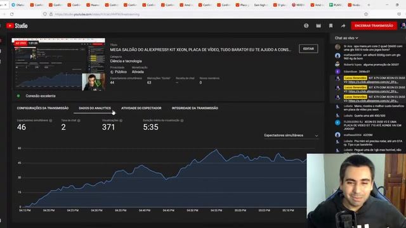
Task: Open the Espectadores simultâneos chart dropdown
Action: click(291, 136)
